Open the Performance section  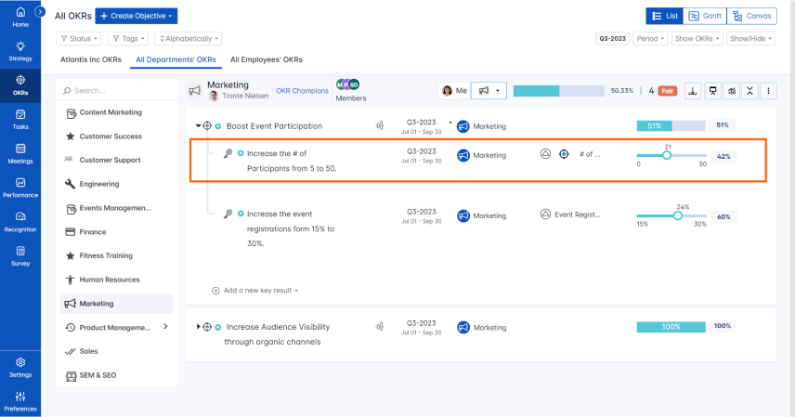coord(20,188)
